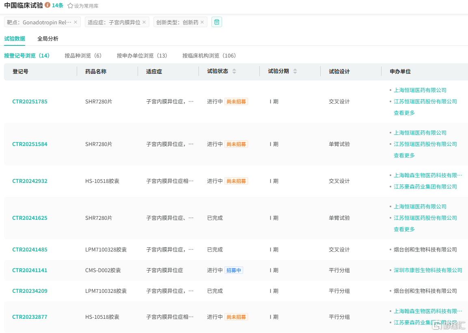468x333 pixels.
Task: Select 按申办单位浏览 (13) view
Action: (142, 56)
